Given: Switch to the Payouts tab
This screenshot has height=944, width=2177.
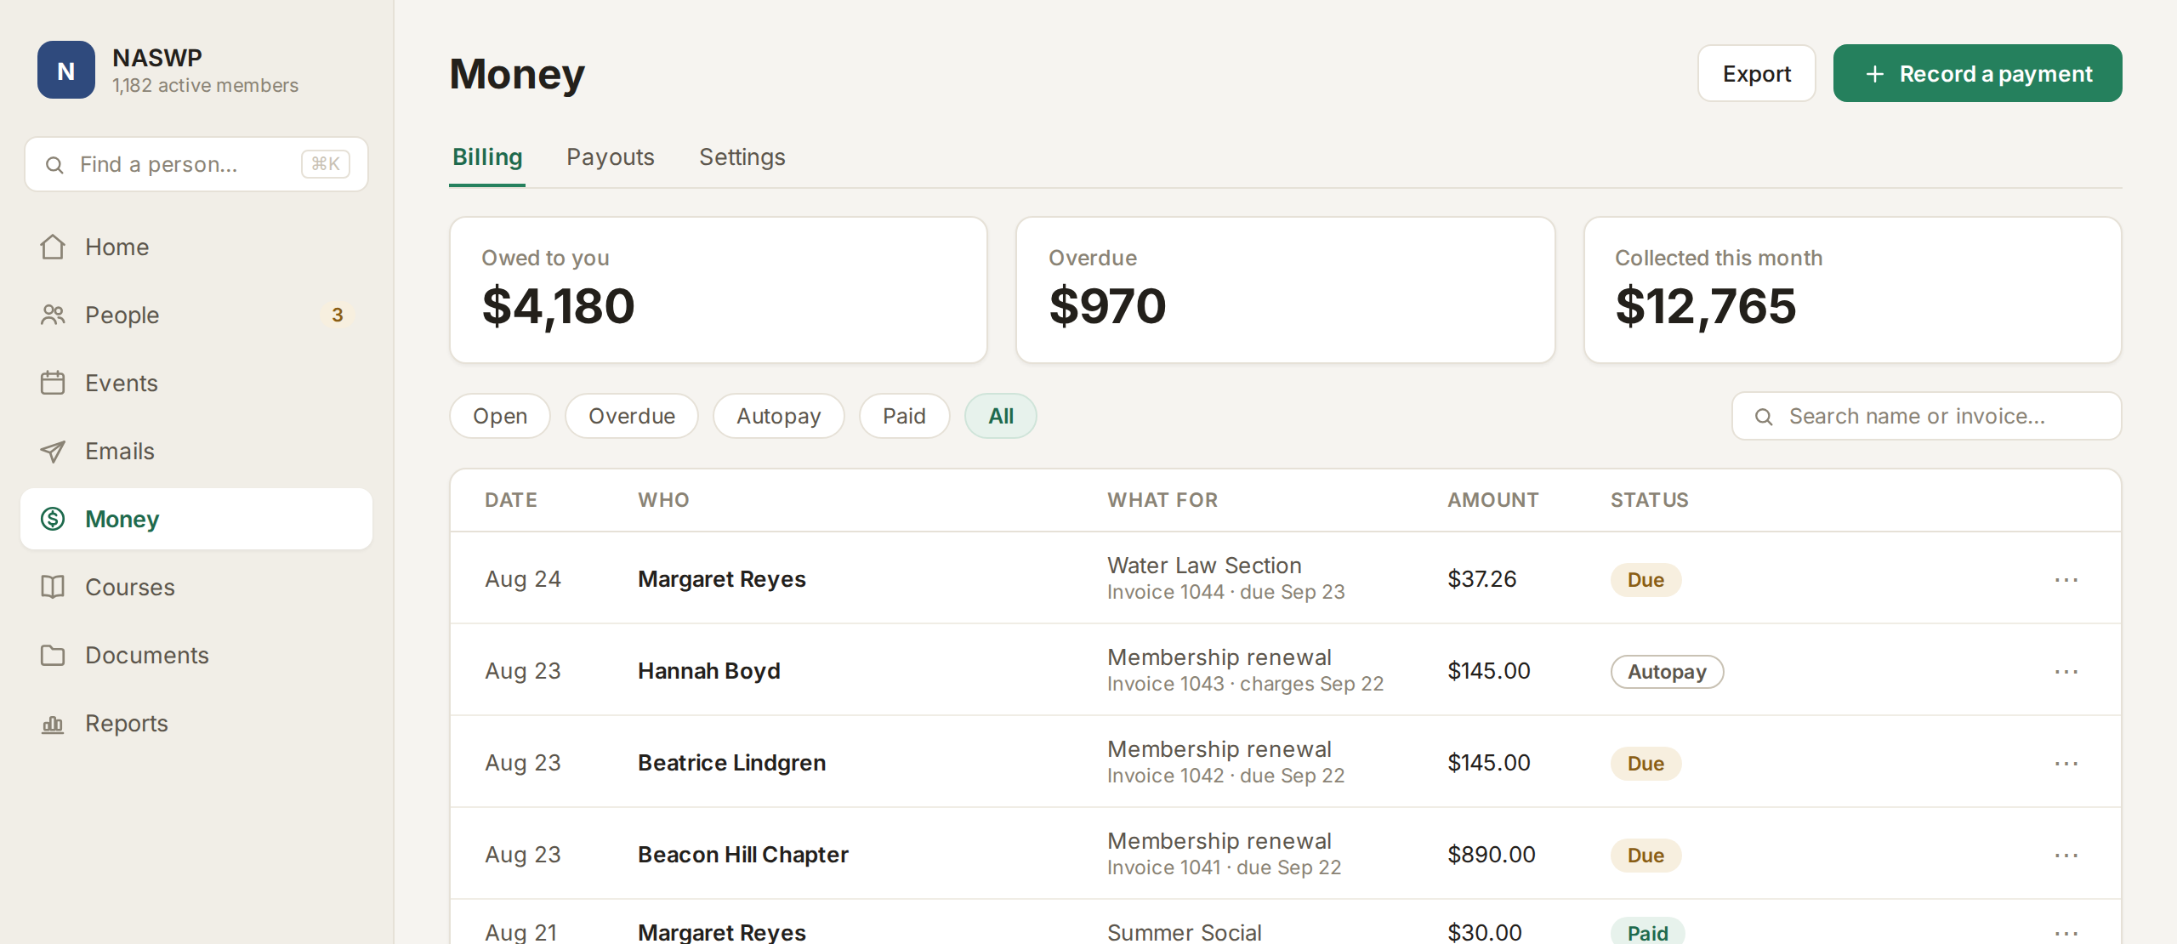Looking at the screenshot, I should (x=611, y=157).
